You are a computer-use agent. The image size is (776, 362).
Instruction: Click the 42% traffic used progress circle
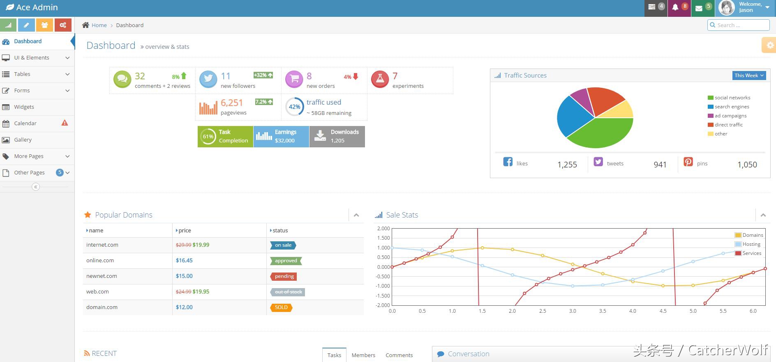294,107
